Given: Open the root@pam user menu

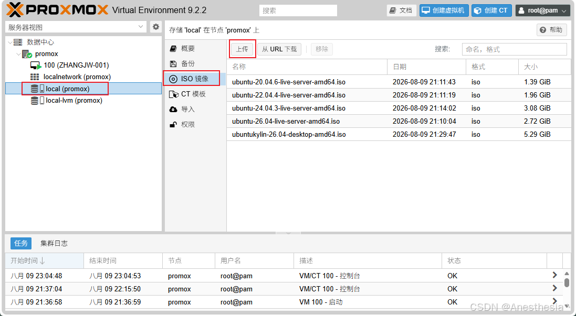Looking at the screenshot, I should (542, 10).
